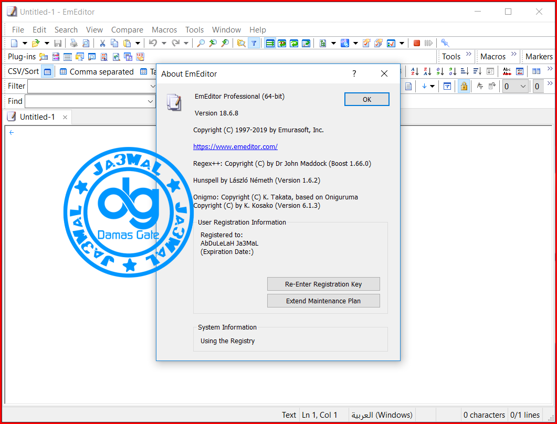557x424 pixels.
Task: Toggle the green-arrow Wrap icon
Action: (x=294, y=44)
